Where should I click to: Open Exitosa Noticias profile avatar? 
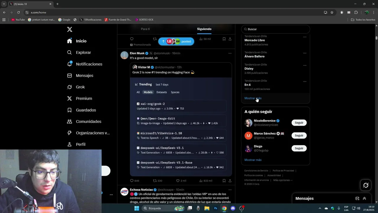coord(124,192)
